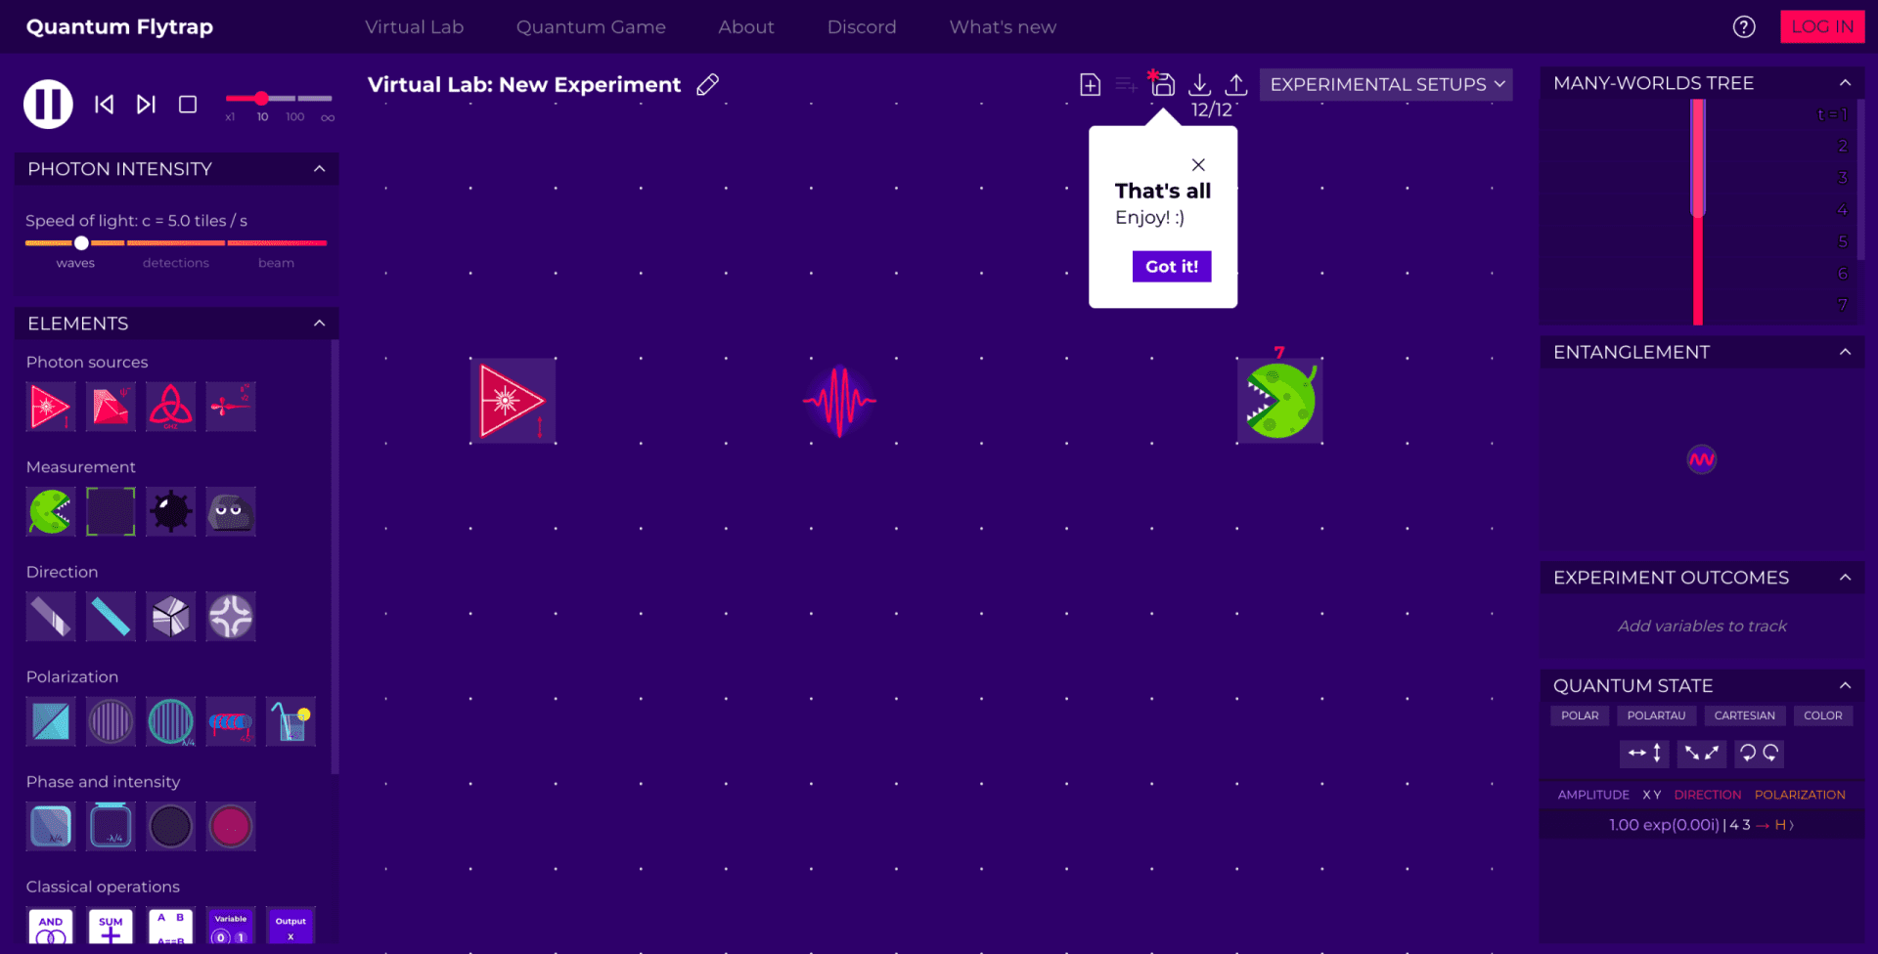Toggle the COLOR quantum state view
The width and height of the screenshot is (1878, 954).
(1822, 715)
